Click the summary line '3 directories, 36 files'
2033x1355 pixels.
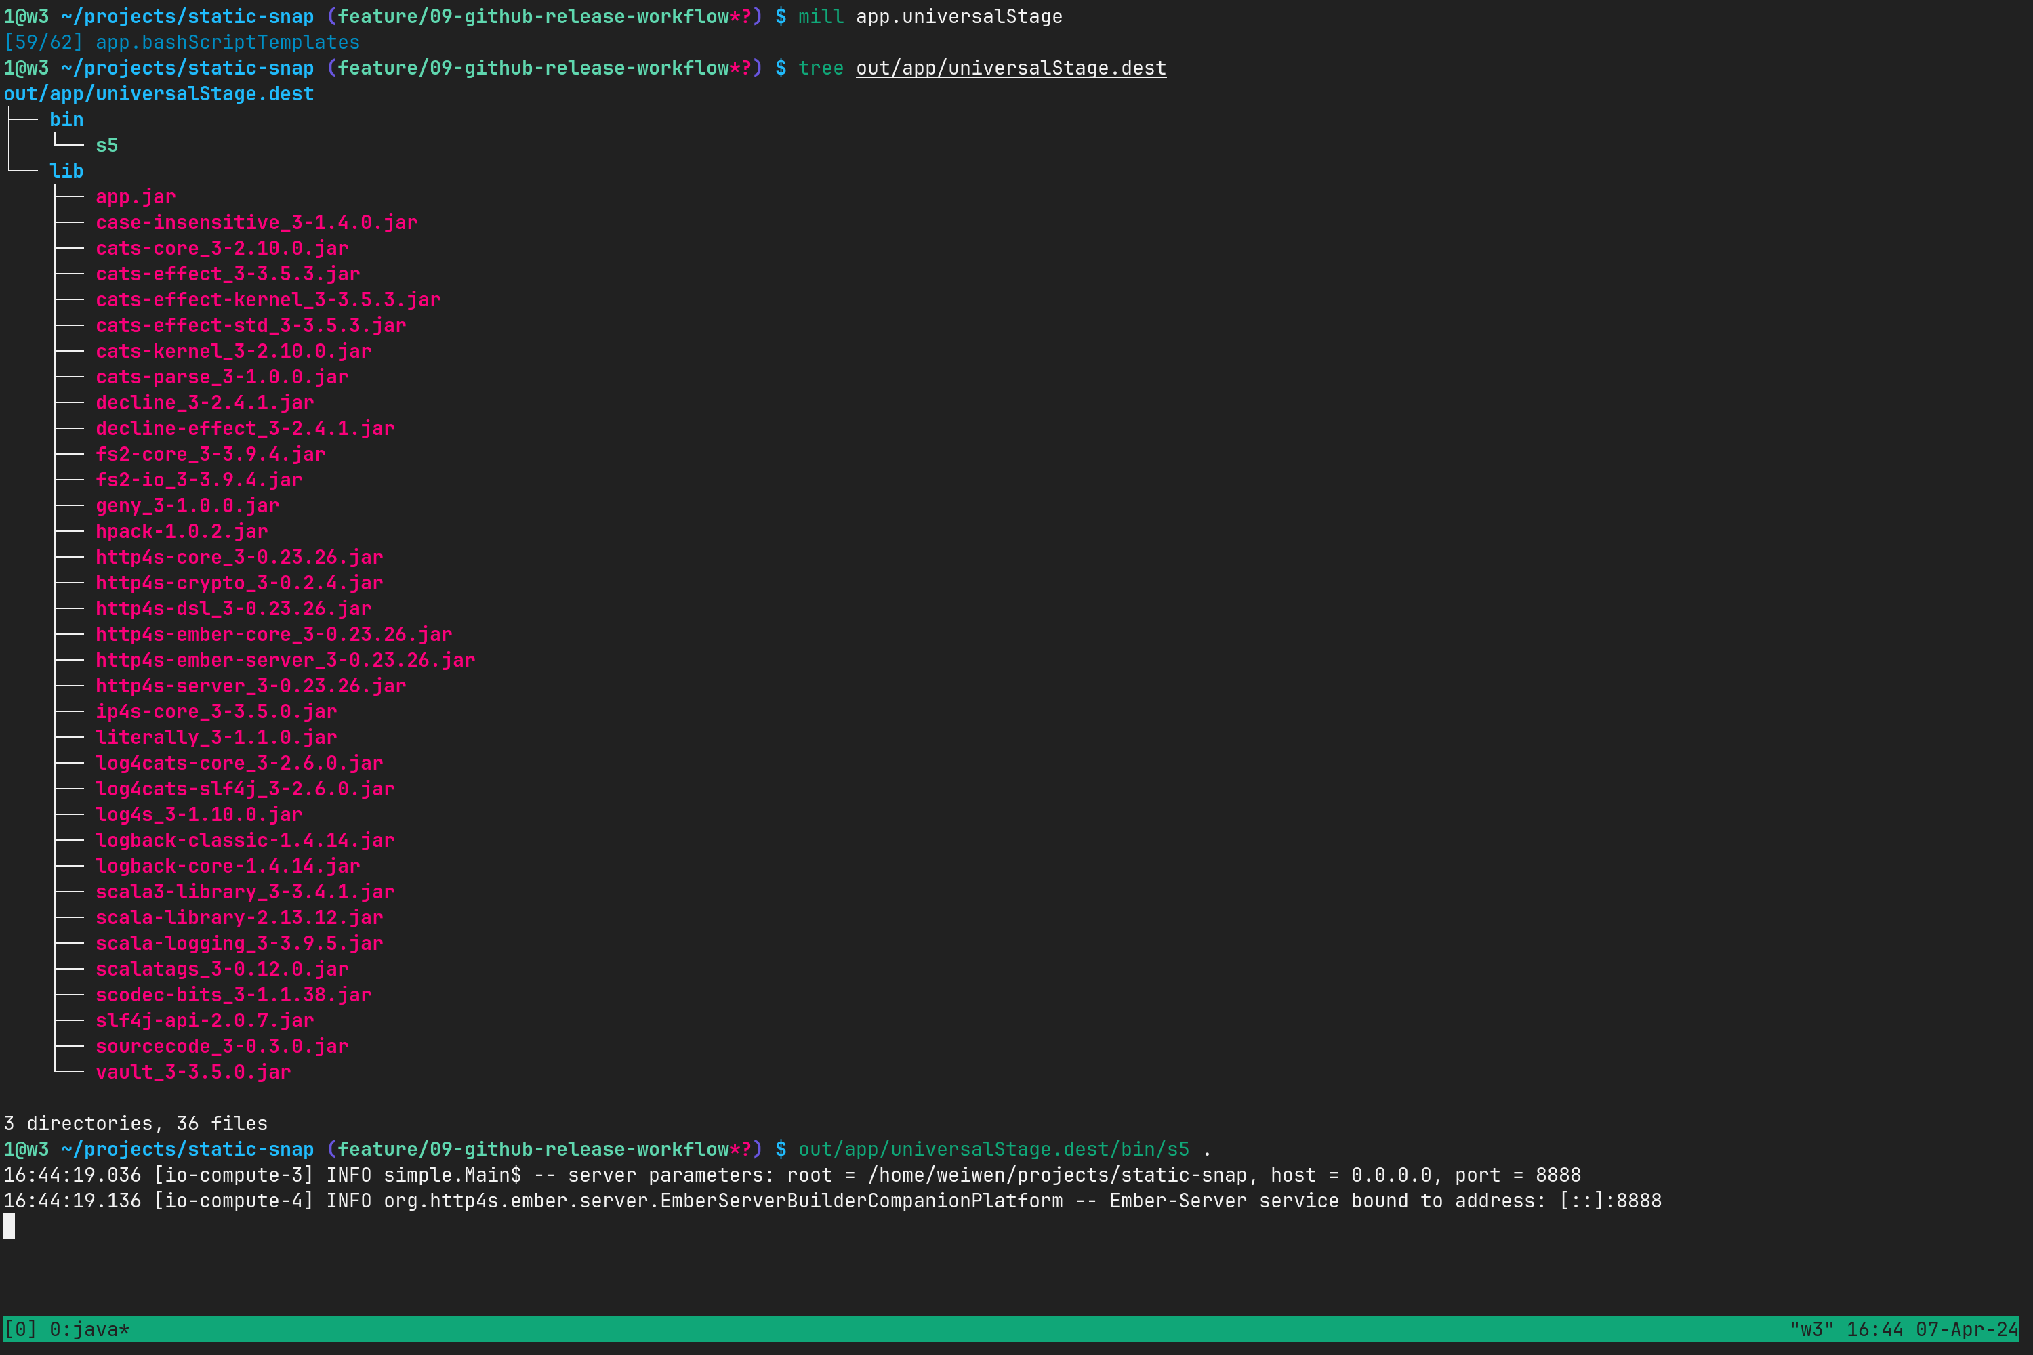tap(136, 1123)
